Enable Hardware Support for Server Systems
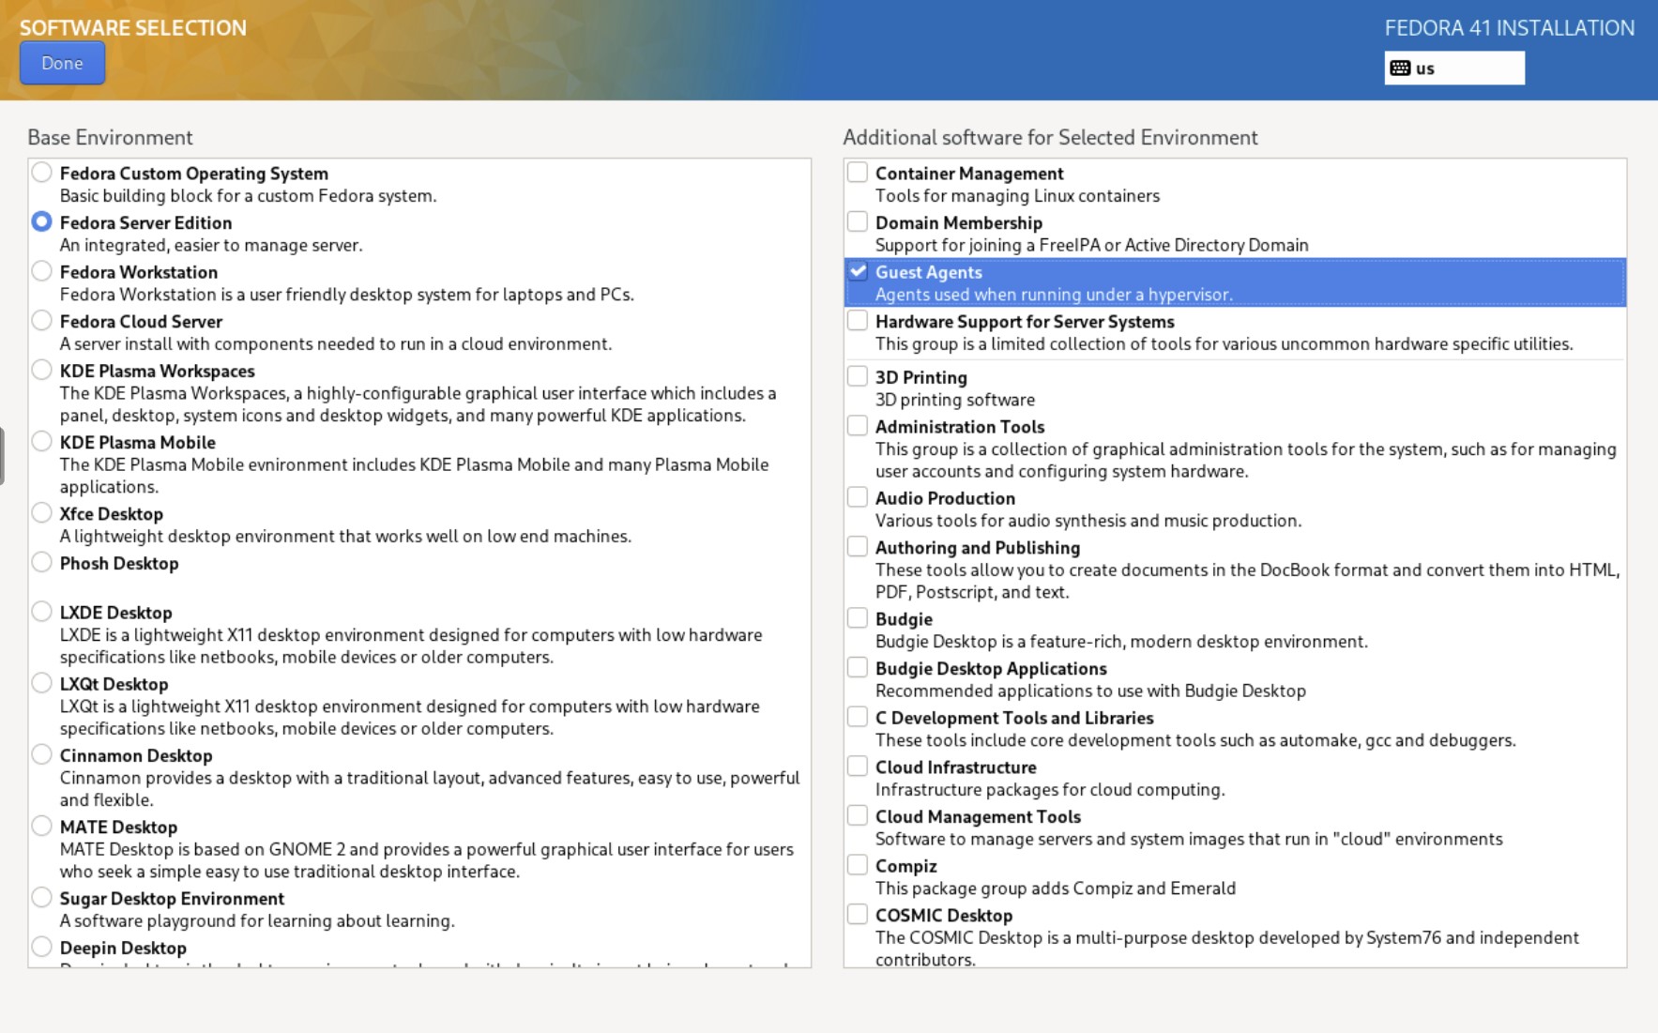 click(x=858, y=321)
